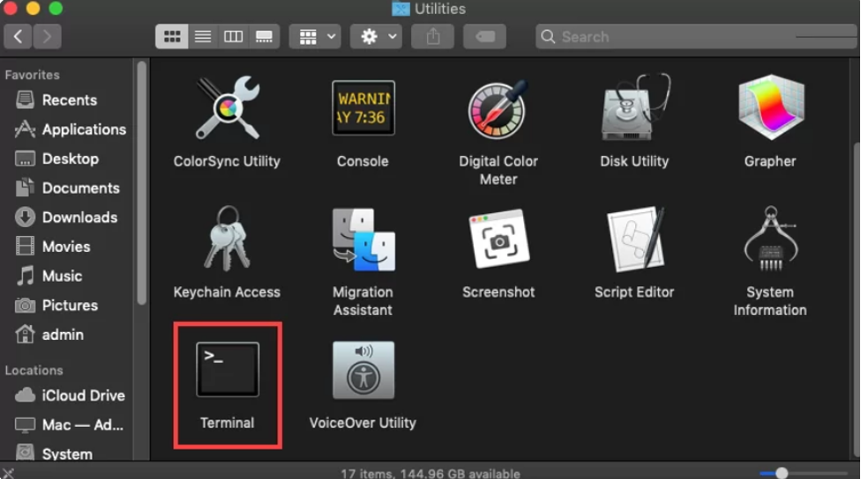Click the Locations section header
The width and height of the screenshot is (861, 479).
coord(34,371)
